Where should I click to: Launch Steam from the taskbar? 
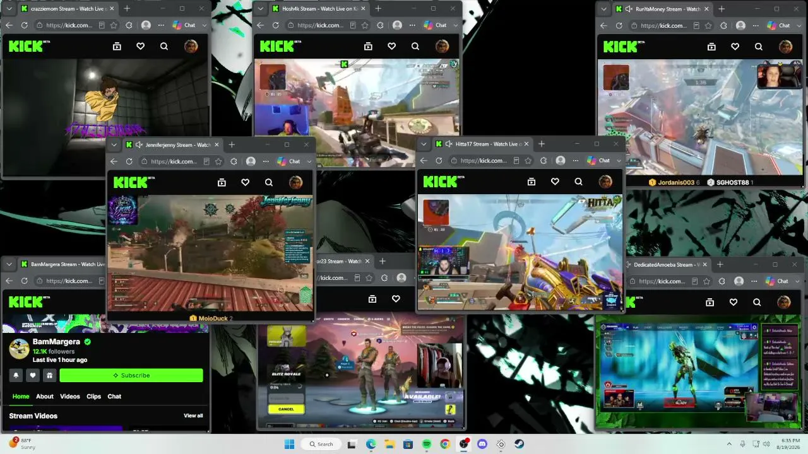point(519,444)
